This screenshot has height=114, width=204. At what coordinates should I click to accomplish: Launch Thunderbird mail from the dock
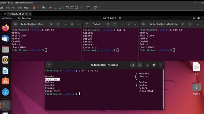(x=5, y=39)
